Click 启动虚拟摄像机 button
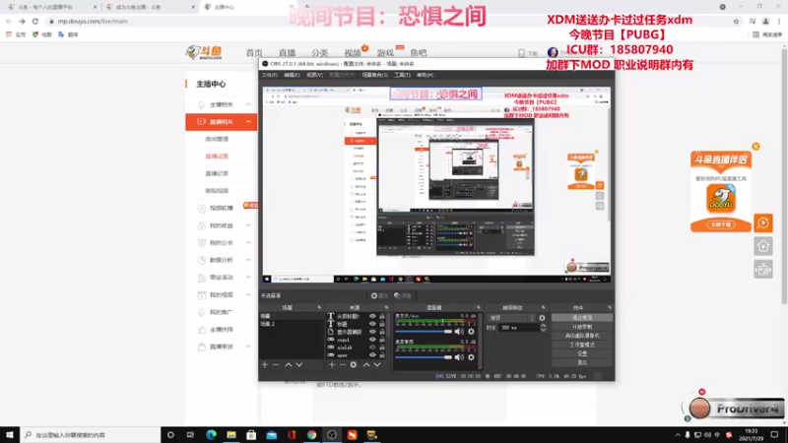 point(582,336)
